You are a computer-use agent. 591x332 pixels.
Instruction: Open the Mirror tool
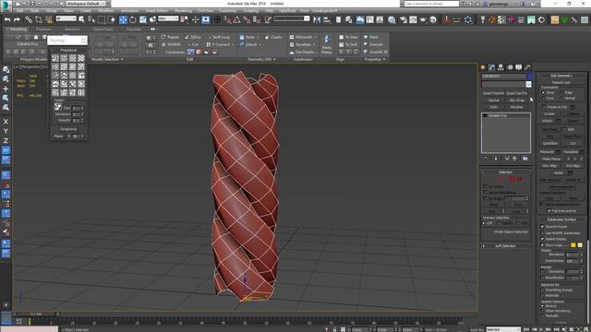tap(317, 19)
